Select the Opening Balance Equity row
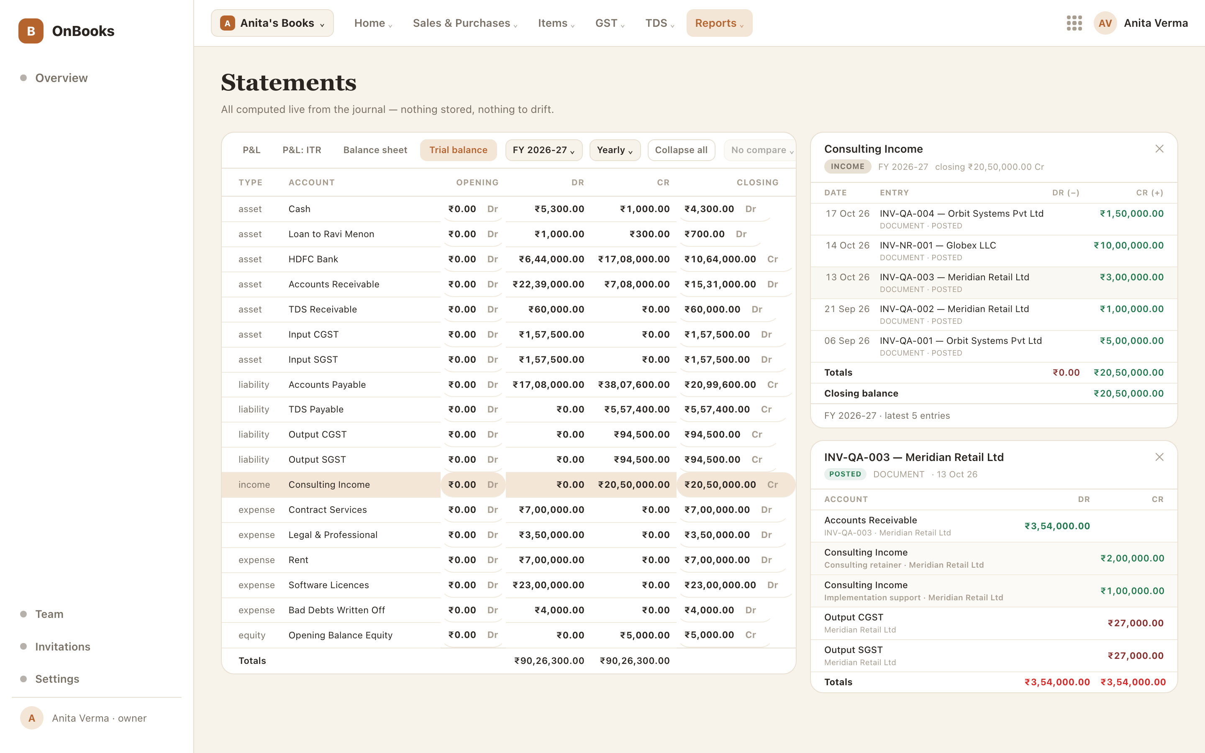Image resolution: width=1205 pixels, height=753 pixels. (x=508, y=635)
